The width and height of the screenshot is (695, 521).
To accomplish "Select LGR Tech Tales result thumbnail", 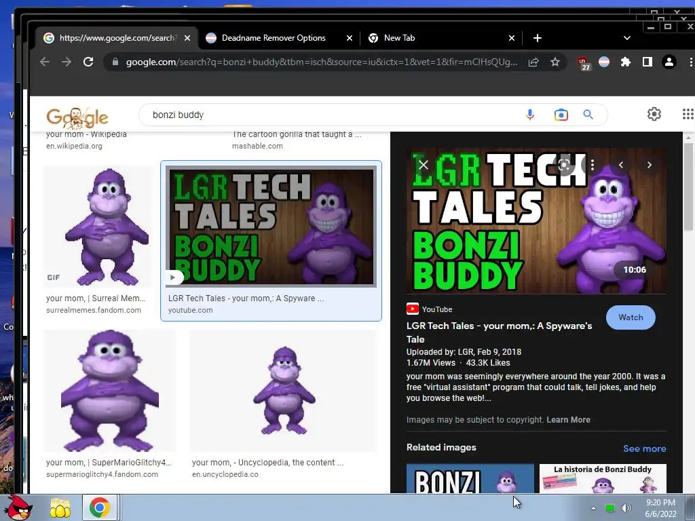I will tap(271, 227).
